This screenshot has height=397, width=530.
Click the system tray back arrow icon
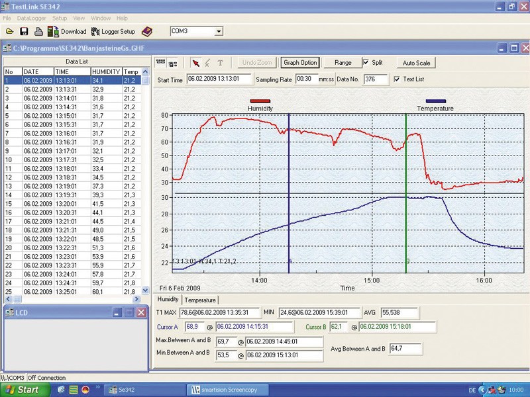click(x=483, y=390)
